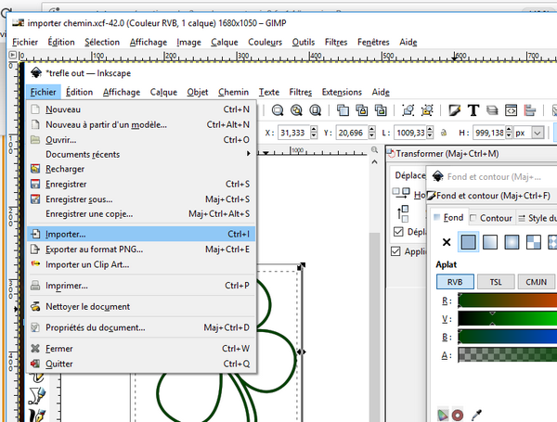Toggle the Dépl... relative move checkbox

[x=398, y=232]
